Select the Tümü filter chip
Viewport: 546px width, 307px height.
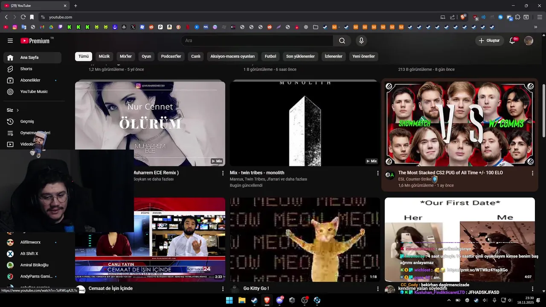point(84,56)
